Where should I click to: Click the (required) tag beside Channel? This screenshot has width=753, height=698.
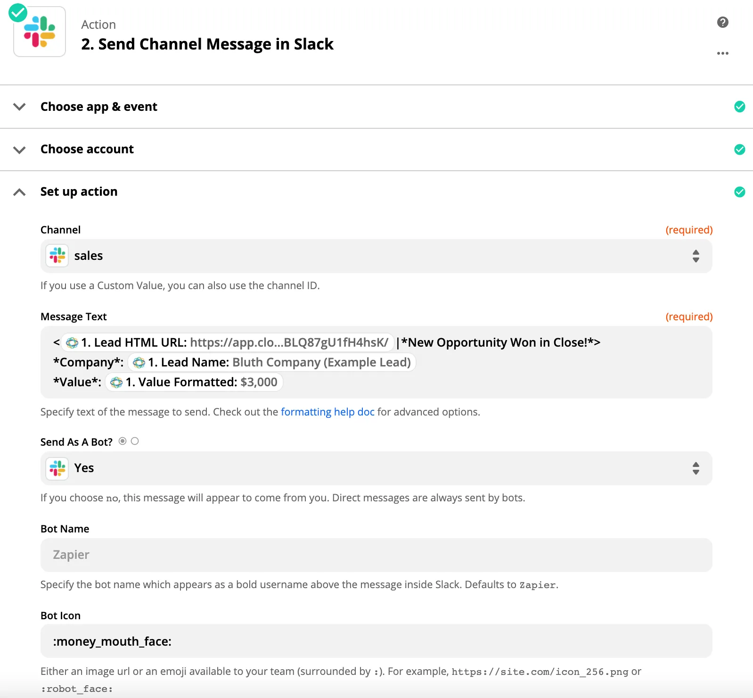tap(689, 230)
